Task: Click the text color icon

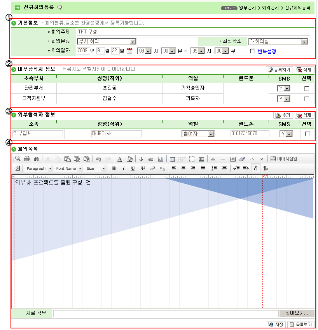Action: coord(120,159)
